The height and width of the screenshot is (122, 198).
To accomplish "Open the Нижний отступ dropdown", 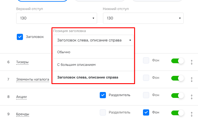I will [x=143, y=18].
